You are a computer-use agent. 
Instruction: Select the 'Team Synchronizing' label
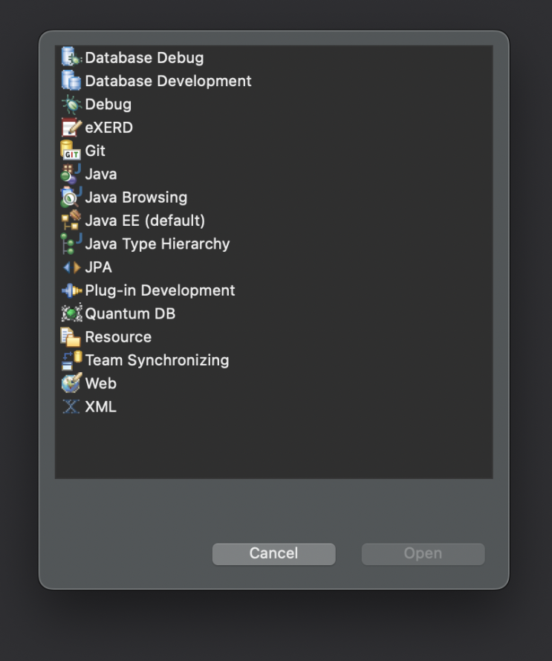pos(157,360)
